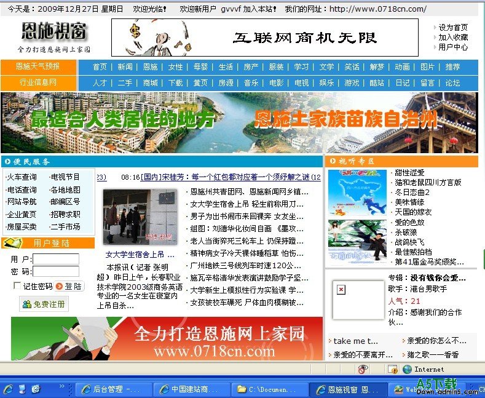Image resolution: width=485 pixels, height=398 pixels.
Task: Open the 网站导航 service link
Action: click(22, 202)
